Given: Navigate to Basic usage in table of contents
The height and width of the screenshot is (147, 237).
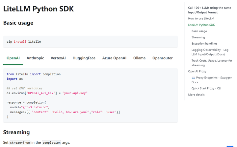Looking at the screenshot, I should coord(199,31).
